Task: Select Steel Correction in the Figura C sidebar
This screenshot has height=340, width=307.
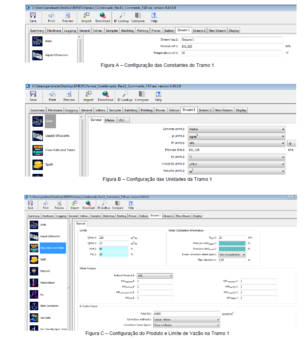Action: pyautogui.click(x=44, y=306)
